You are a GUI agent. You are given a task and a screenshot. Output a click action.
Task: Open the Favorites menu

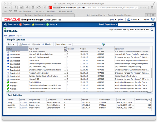coord(38,24)
